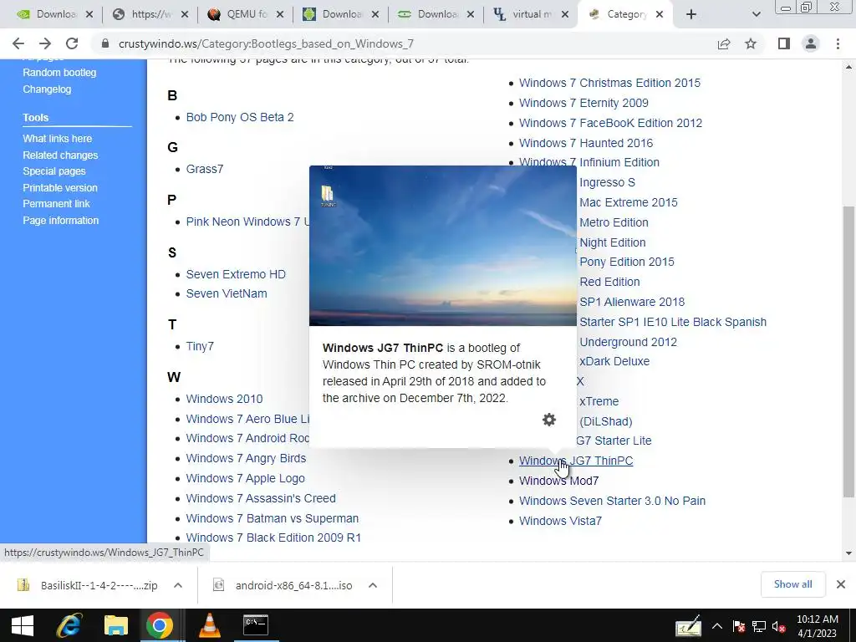Open the taskbar clock and date
Screen dimensions: 856x642
[818, 626]
